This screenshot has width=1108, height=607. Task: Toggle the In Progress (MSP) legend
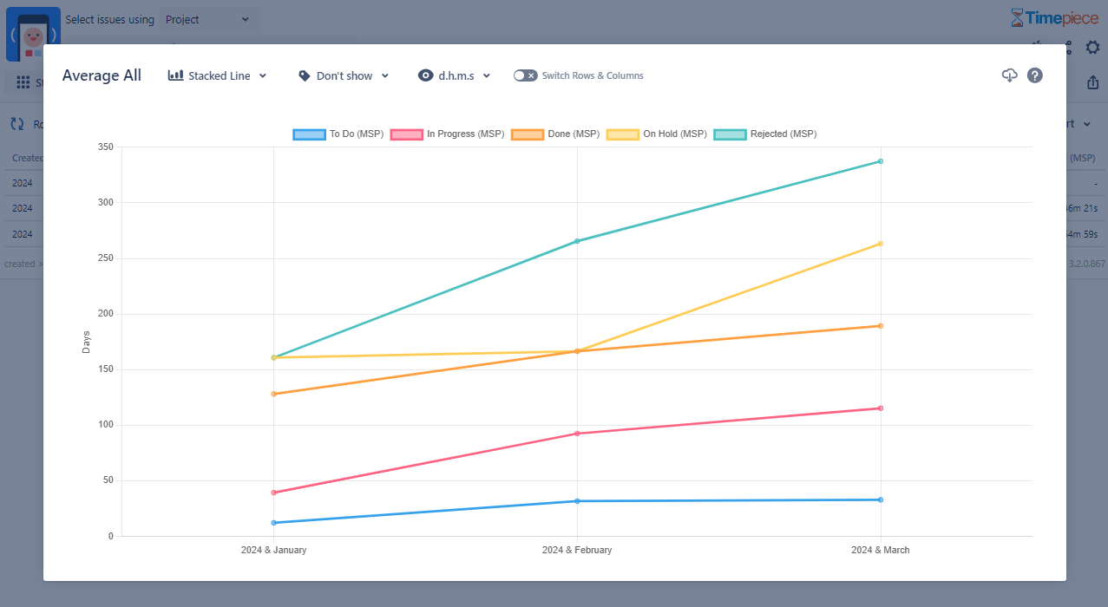tap(447, 134)
